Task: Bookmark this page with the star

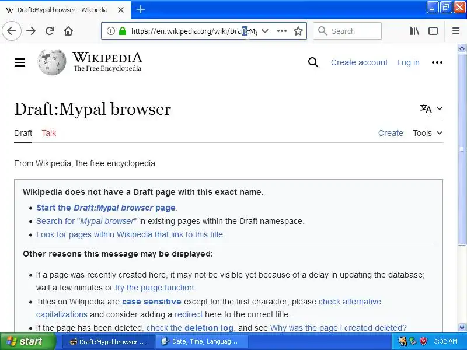Action: click(x=298, y=31)
